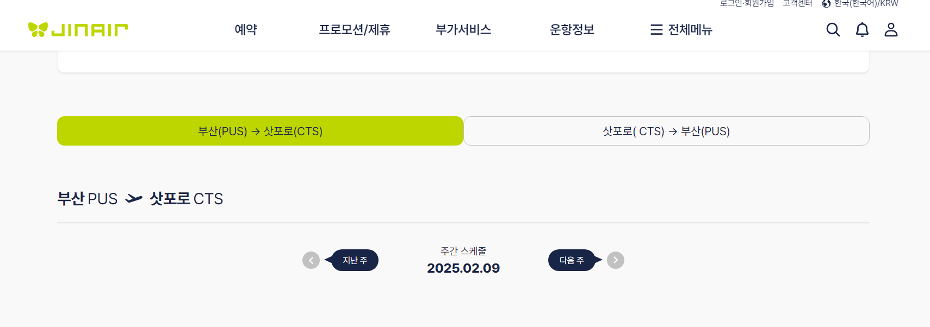The image size is (930, 327).
Task: Open the 로그인·회원가입 link
Action: (x=747, y=3)
